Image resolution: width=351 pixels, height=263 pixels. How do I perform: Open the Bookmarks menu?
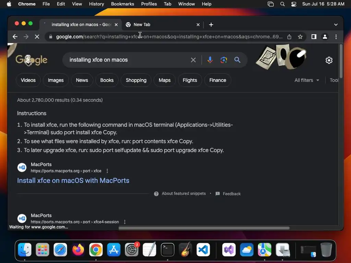[122, 4]
